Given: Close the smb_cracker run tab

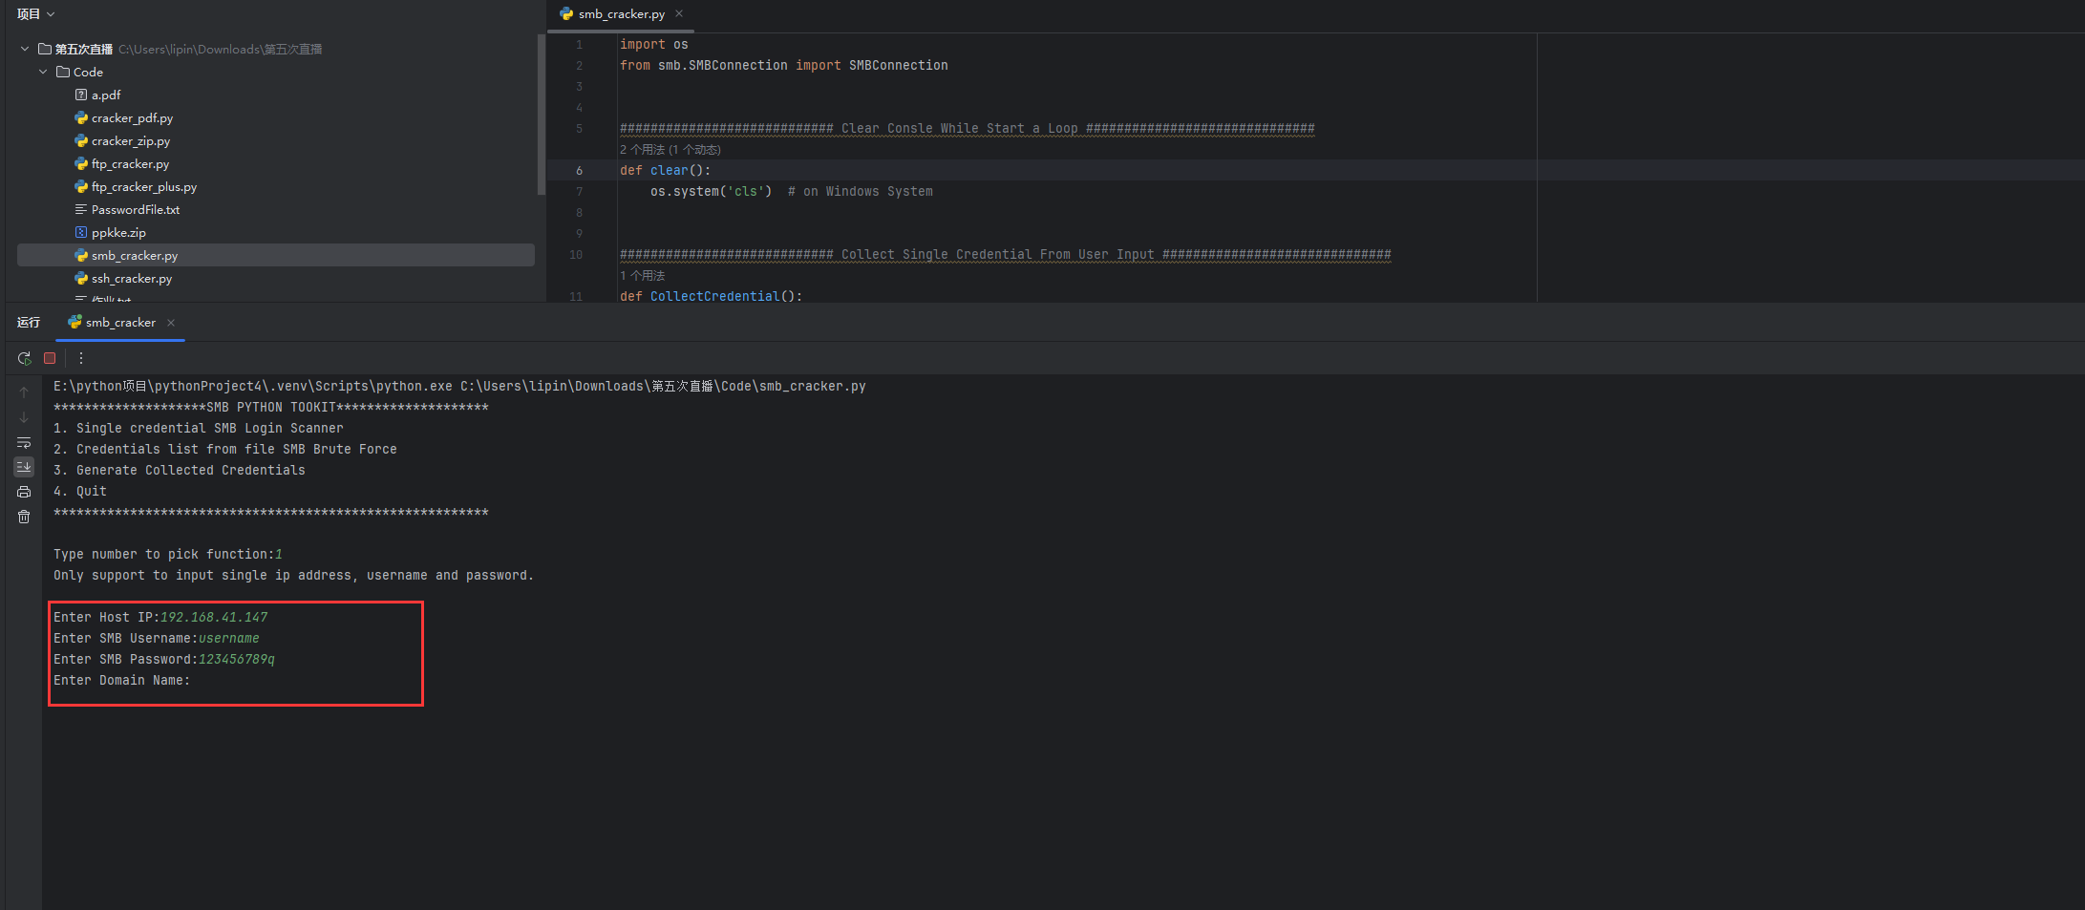Looking at the screenshot, I should click(x=171, y=323).
